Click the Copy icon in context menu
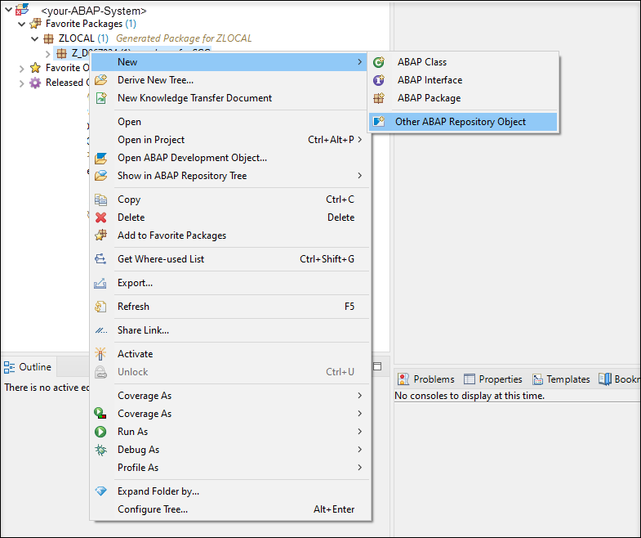 click(x=100, y=200)
